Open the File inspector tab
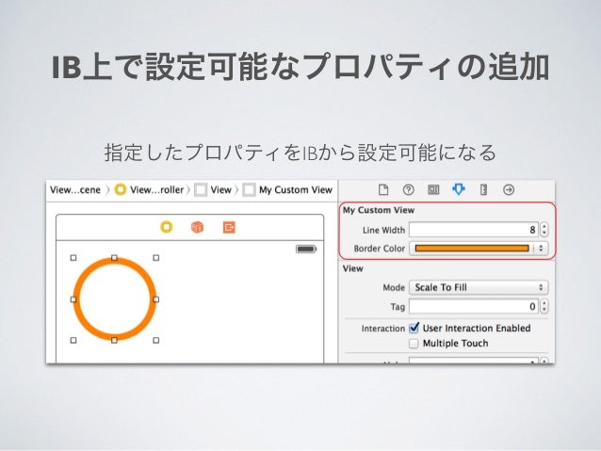Image resolution: width=601 pixels, height=451 pixels. click(383, 189)
